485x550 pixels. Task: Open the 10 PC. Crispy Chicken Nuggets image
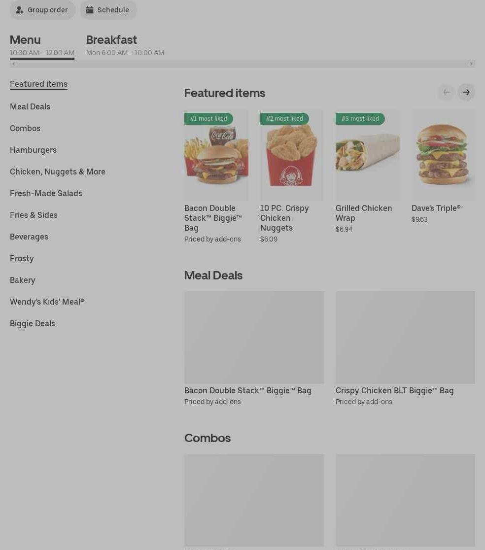tap(291, 155)
